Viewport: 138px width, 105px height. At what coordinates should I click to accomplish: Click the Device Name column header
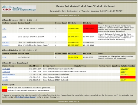tap(8, 66)
